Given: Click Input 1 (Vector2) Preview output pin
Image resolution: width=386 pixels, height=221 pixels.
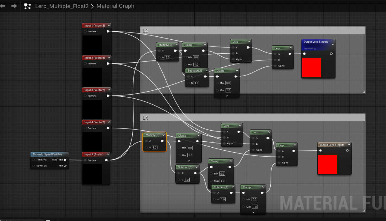Looking at the screenshot, I should click(x=108, y=31).
